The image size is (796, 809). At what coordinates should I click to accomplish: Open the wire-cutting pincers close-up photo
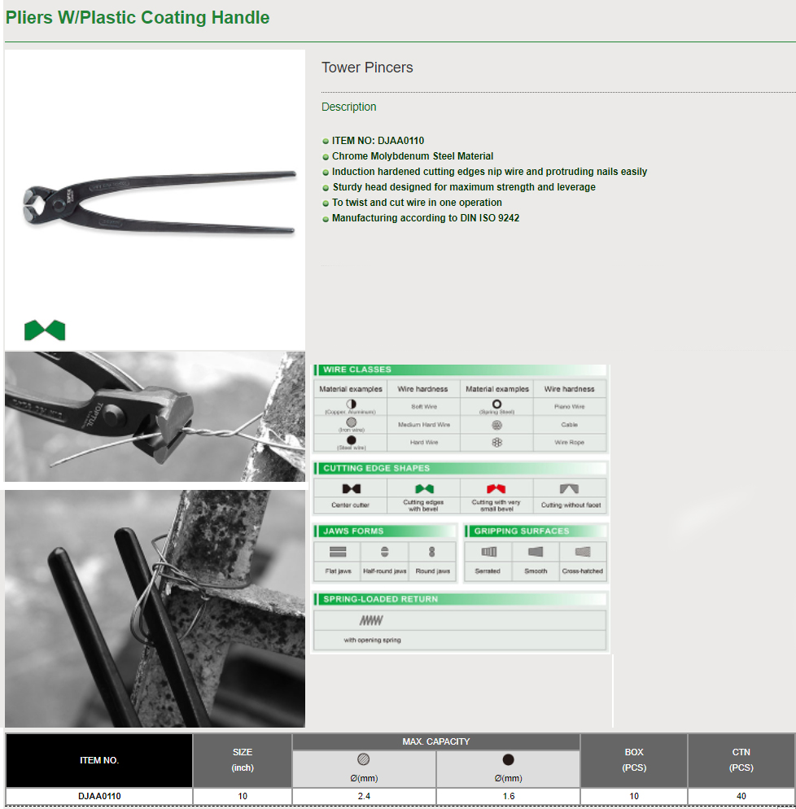pyautogui.click(x=155, y=417)
